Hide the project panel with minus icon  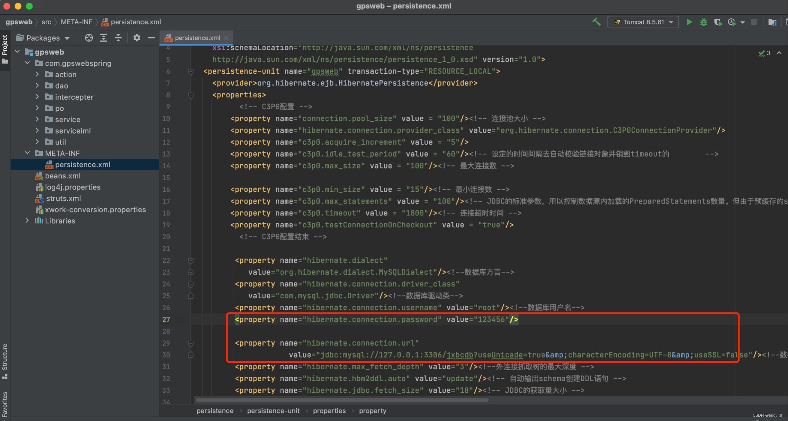coord(151,38)
